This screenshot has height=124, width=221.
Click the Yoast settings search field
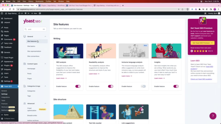coord(35,29)
